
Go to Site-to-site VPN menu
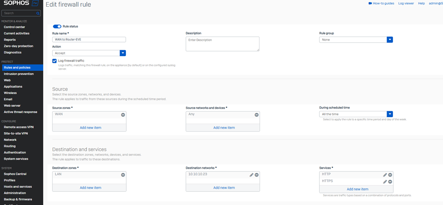coord(16,133)
